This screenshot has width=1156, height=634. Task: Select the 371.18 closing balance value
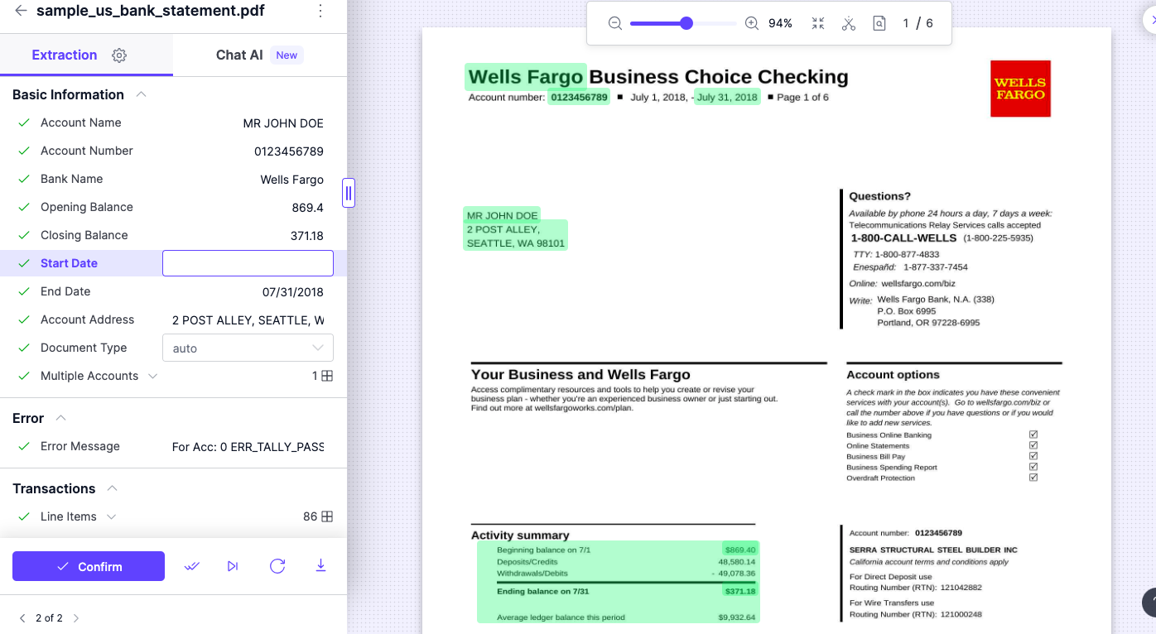tap(307, 236)
